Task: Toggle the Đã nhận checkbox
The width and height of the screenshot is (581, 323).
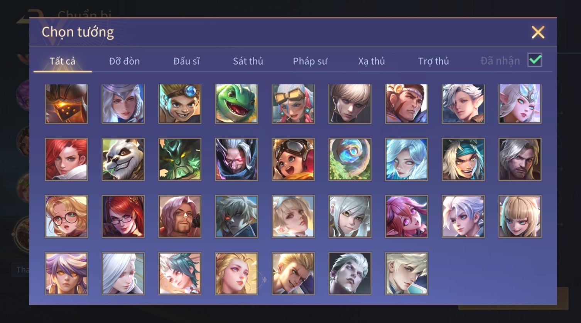Action: pos(535,60)
